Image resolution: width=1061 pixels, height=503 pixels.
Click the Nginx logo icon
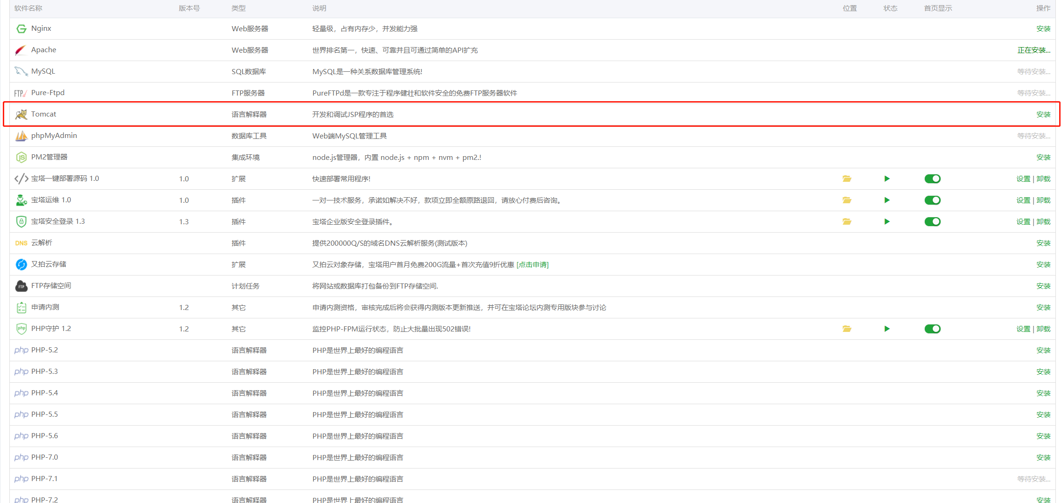coord(21,29)
